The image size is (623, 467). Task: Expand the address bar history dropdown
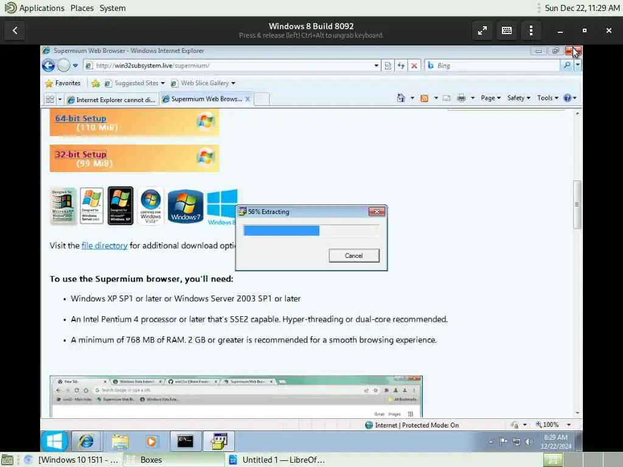[x=376, y=66]
